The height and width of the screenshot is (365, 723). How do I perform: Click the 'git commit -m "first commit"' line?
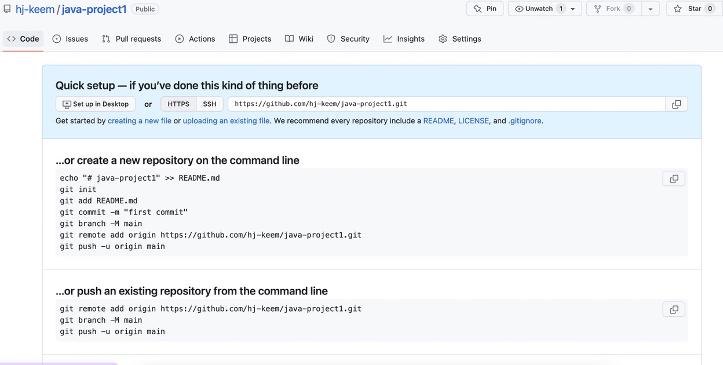click(x=124, y=212)
